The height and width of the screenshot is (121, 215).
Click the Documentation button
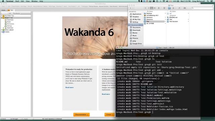81,115
